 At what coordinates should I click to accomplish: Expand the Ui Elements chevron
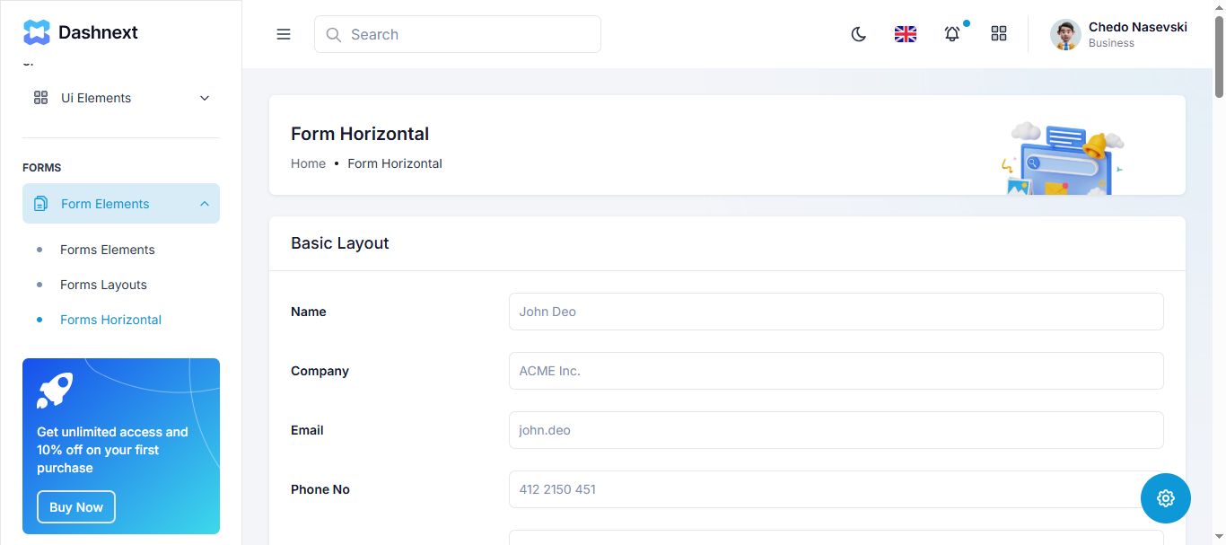point(205,98)
